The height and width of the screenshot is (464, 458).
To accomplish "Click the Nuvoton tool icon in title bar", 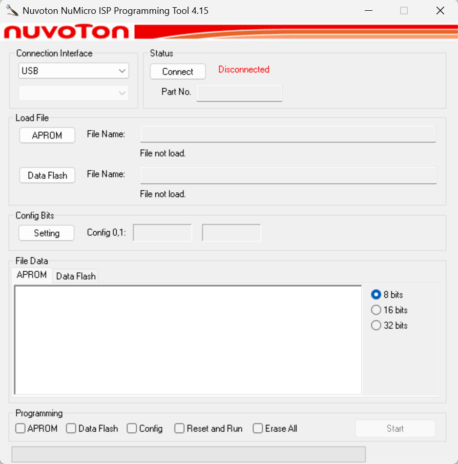I will coord(11,10).
